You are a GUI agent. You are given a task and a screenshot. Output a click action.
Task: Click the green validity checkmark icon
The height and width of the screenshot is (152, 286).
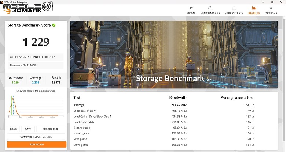[x=54, y=25]
